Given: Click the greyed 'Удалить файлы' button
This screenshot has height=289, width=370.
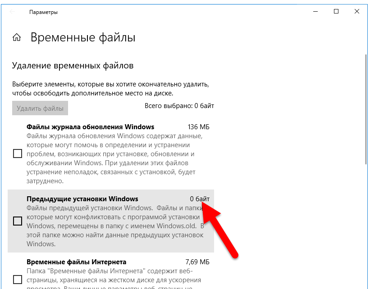Looking at the screenshot, I should click(x=40, y=108).
